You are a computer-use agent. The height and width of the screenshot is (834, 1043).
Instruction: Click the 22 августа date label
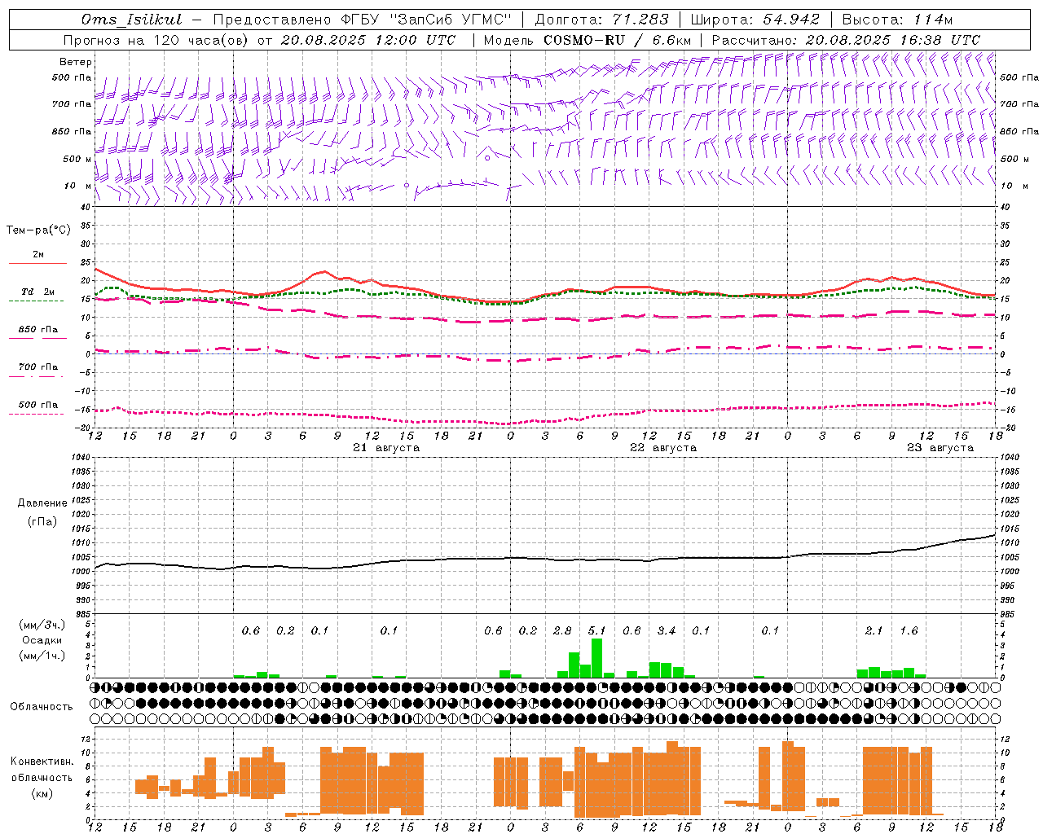pyautogui.click(x=663, y=448)
